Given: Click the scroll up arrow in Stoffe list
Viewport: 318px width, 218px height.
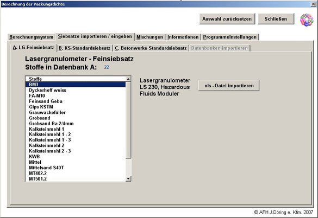Looking at the screenshot, I should [x=128, y=79].
